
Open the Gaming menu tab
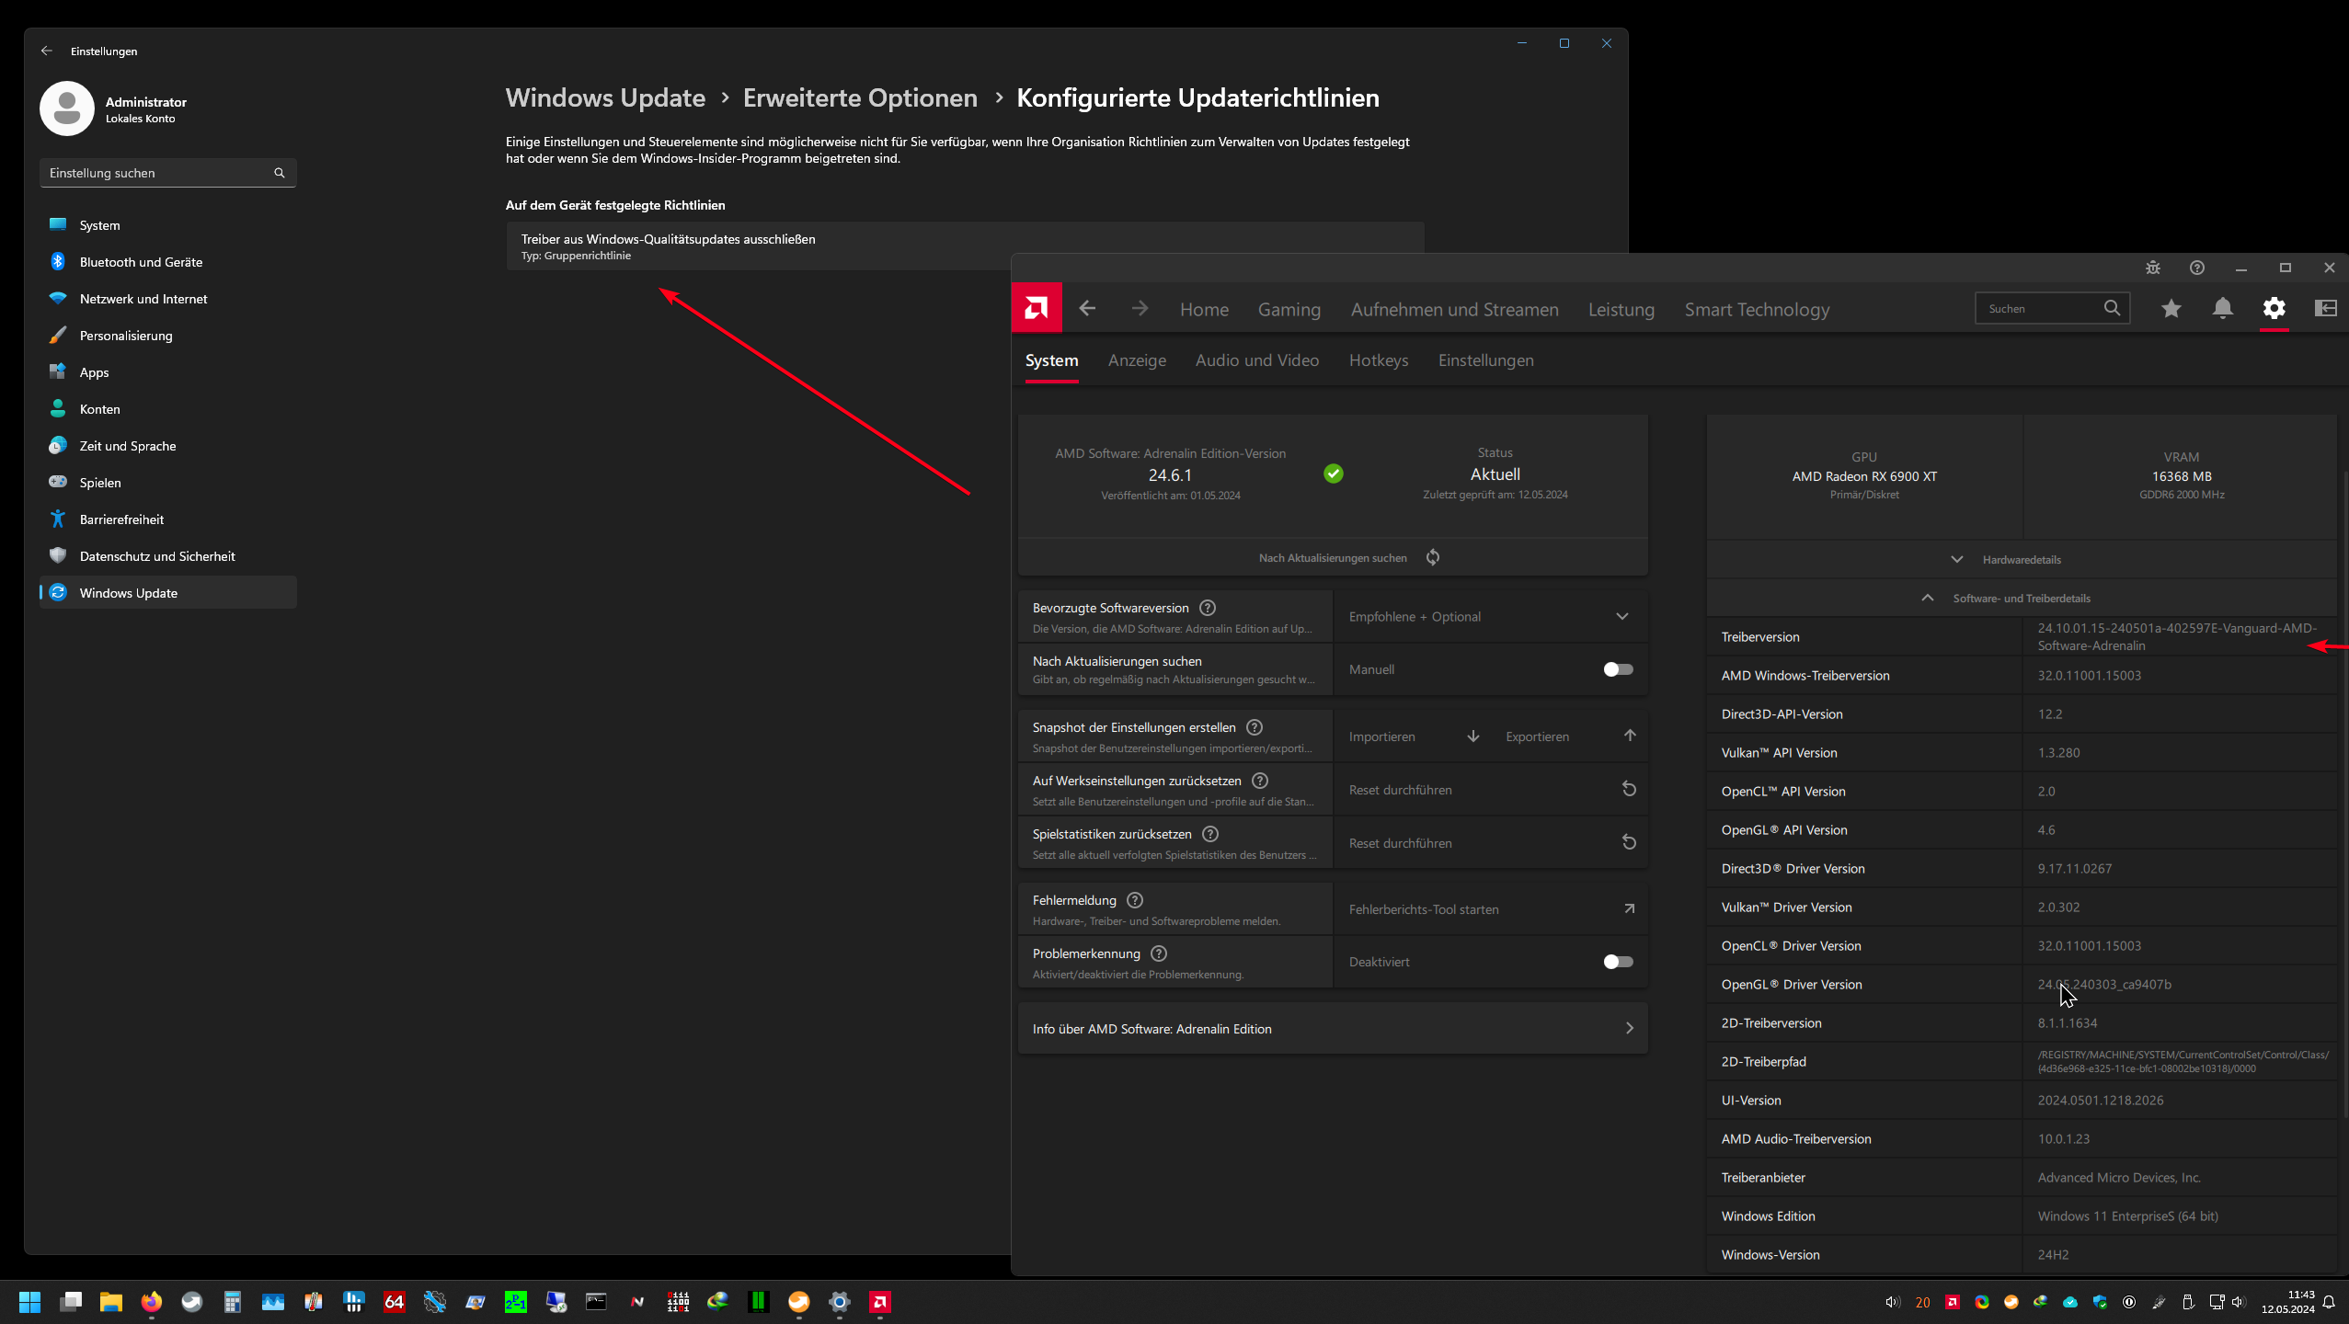[x=1289, y=310]
